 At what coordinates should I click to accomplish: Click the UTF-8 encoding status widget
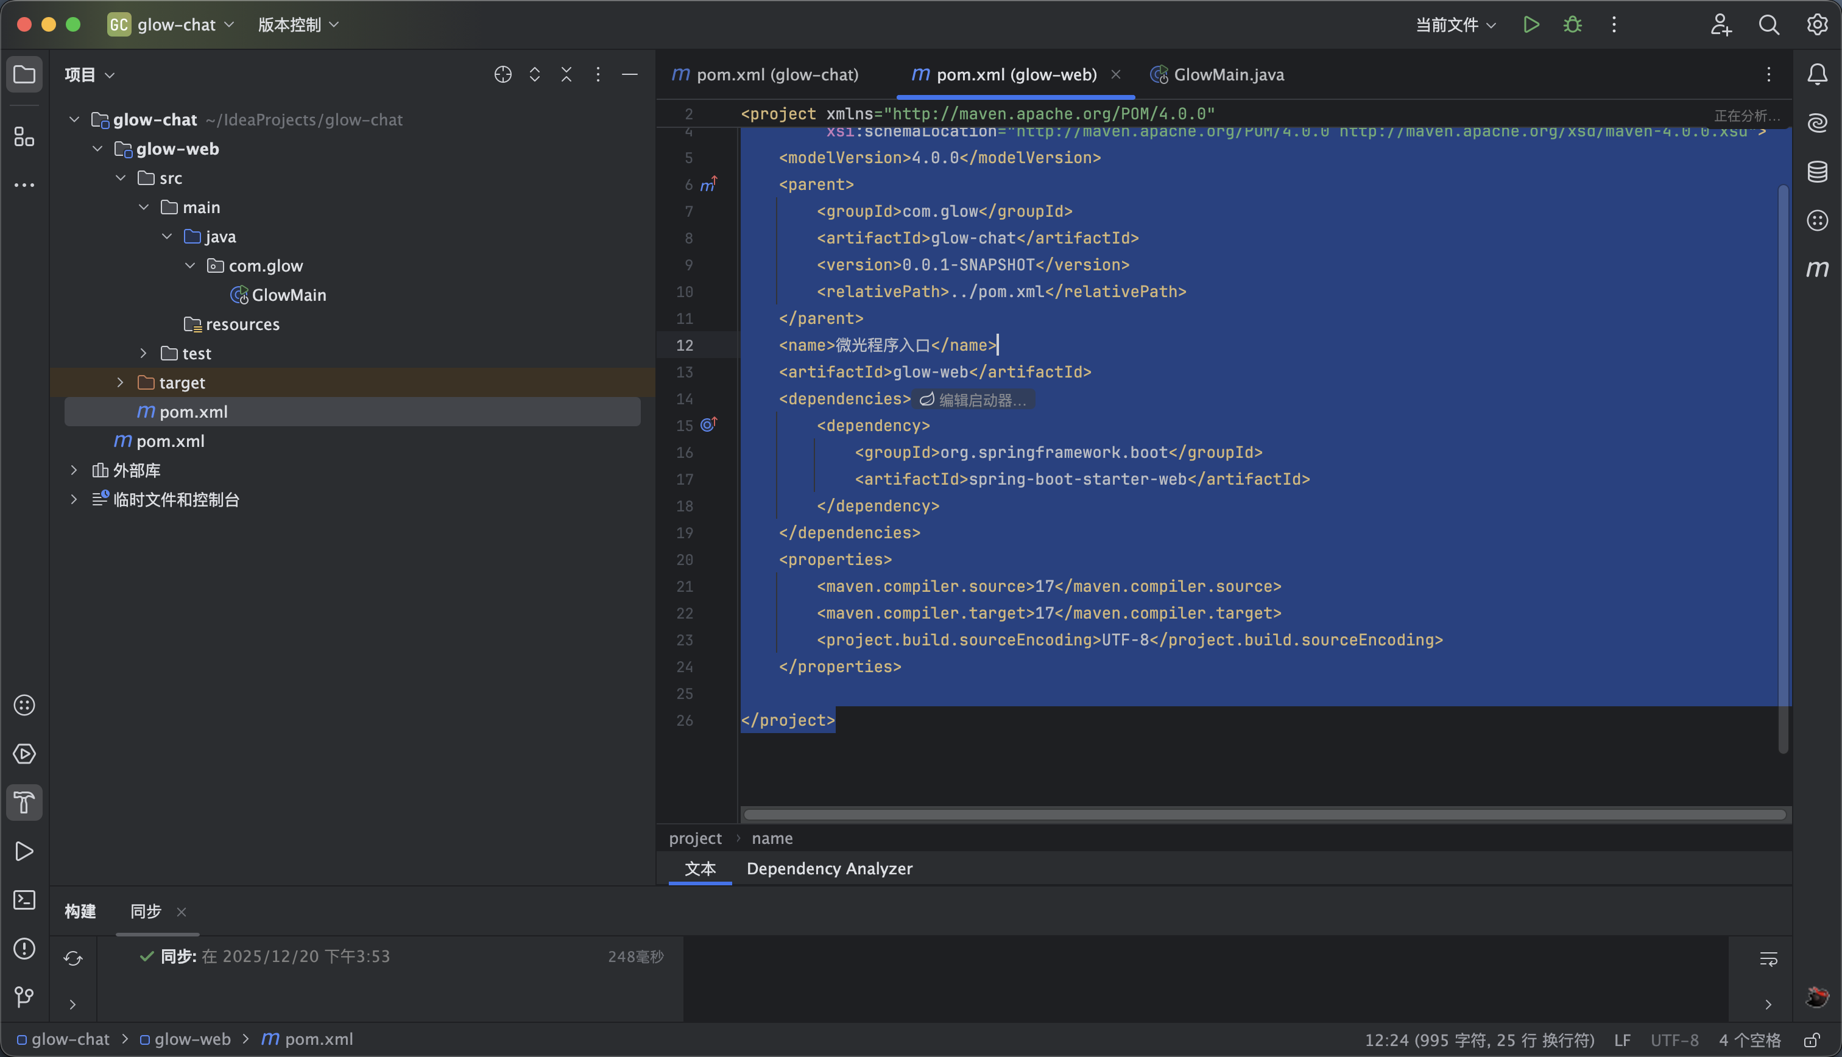pos(1673,1039)
